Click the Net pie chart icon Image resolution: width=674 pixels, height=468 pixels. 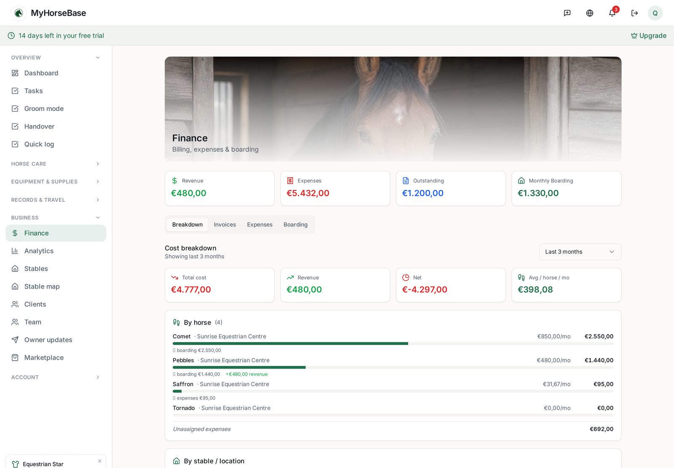406,278
